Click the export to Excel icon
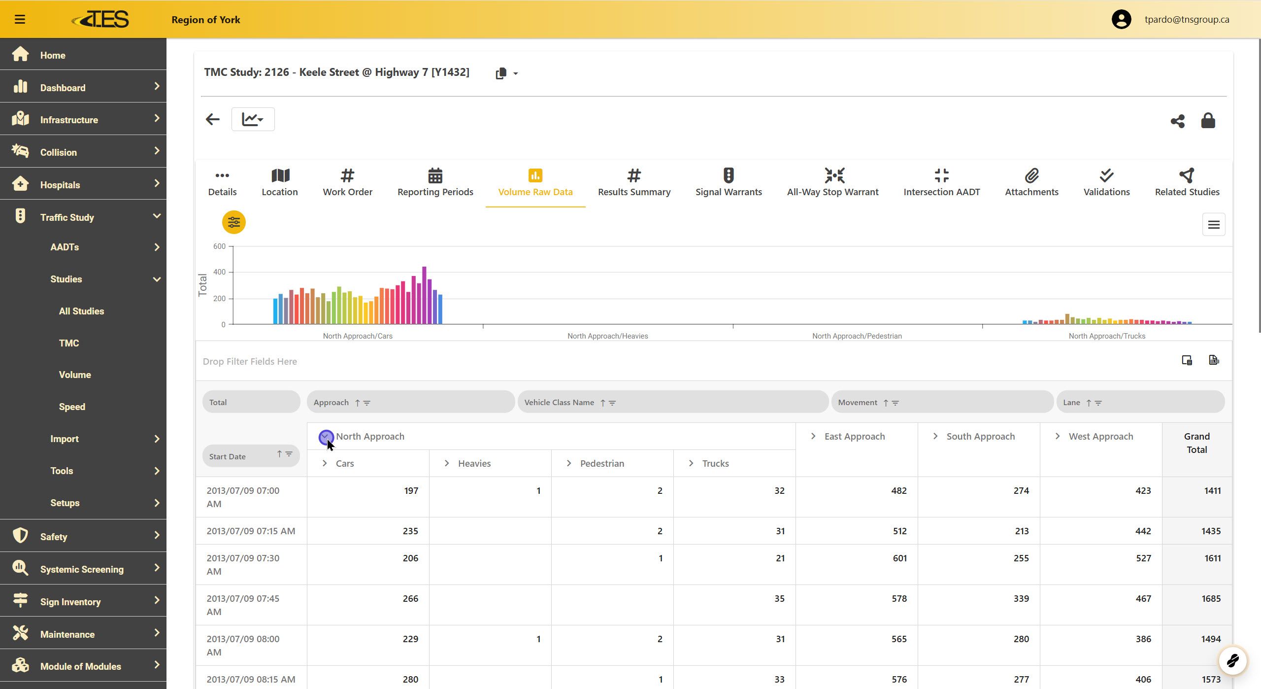The height and width of the screenshot is (689, 1261). click(x=1214, y=360)
